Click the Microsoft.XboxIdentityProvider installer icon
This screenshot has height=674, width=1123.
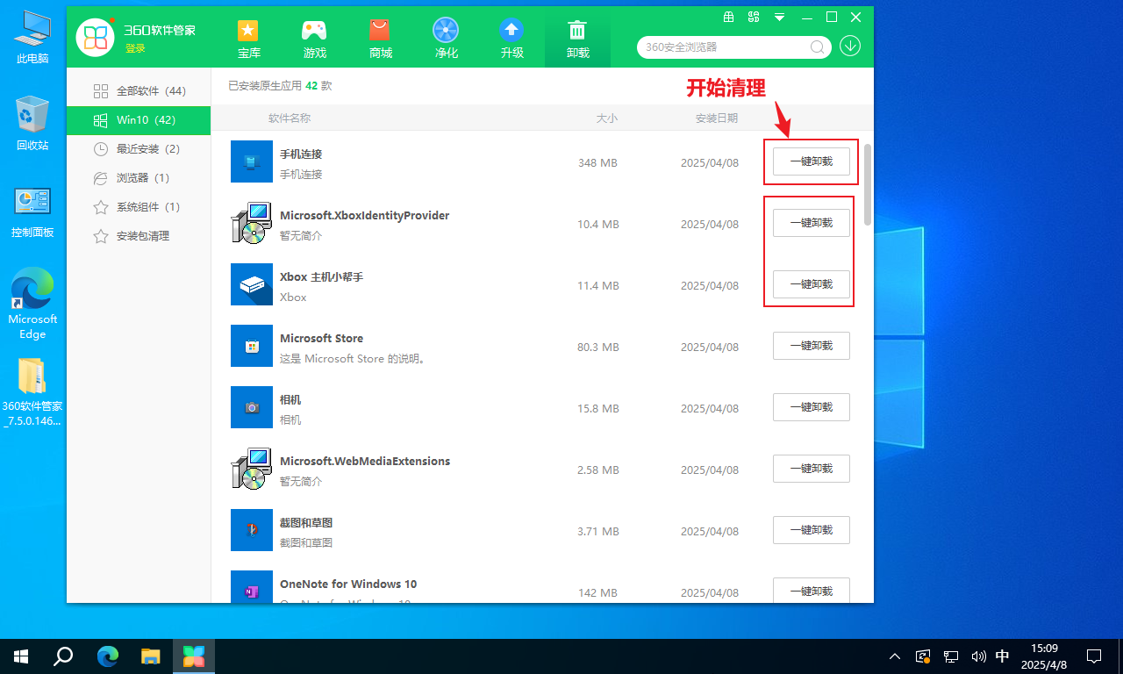(x=252, y=223)
